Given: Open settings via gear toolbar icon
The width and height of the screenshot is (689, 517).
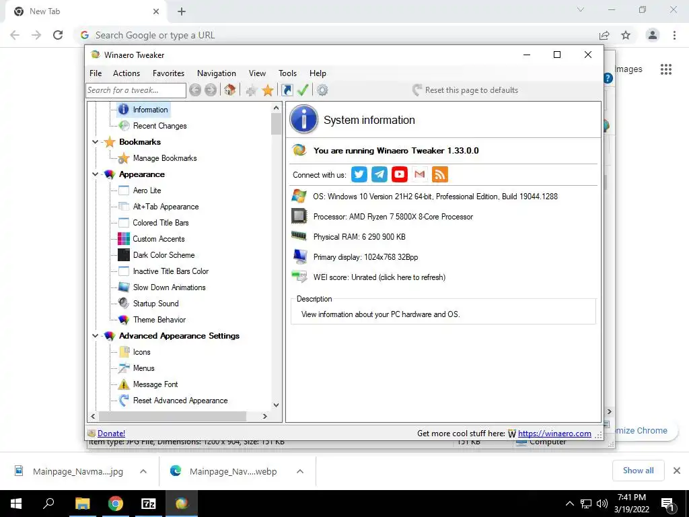Looking at the screenshot, I should 322,90.
